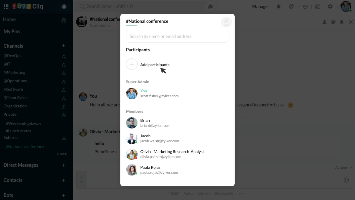Open the apps grid in the top-left corner
Viewport: 355px width, 200px height.
coord(6,6)
